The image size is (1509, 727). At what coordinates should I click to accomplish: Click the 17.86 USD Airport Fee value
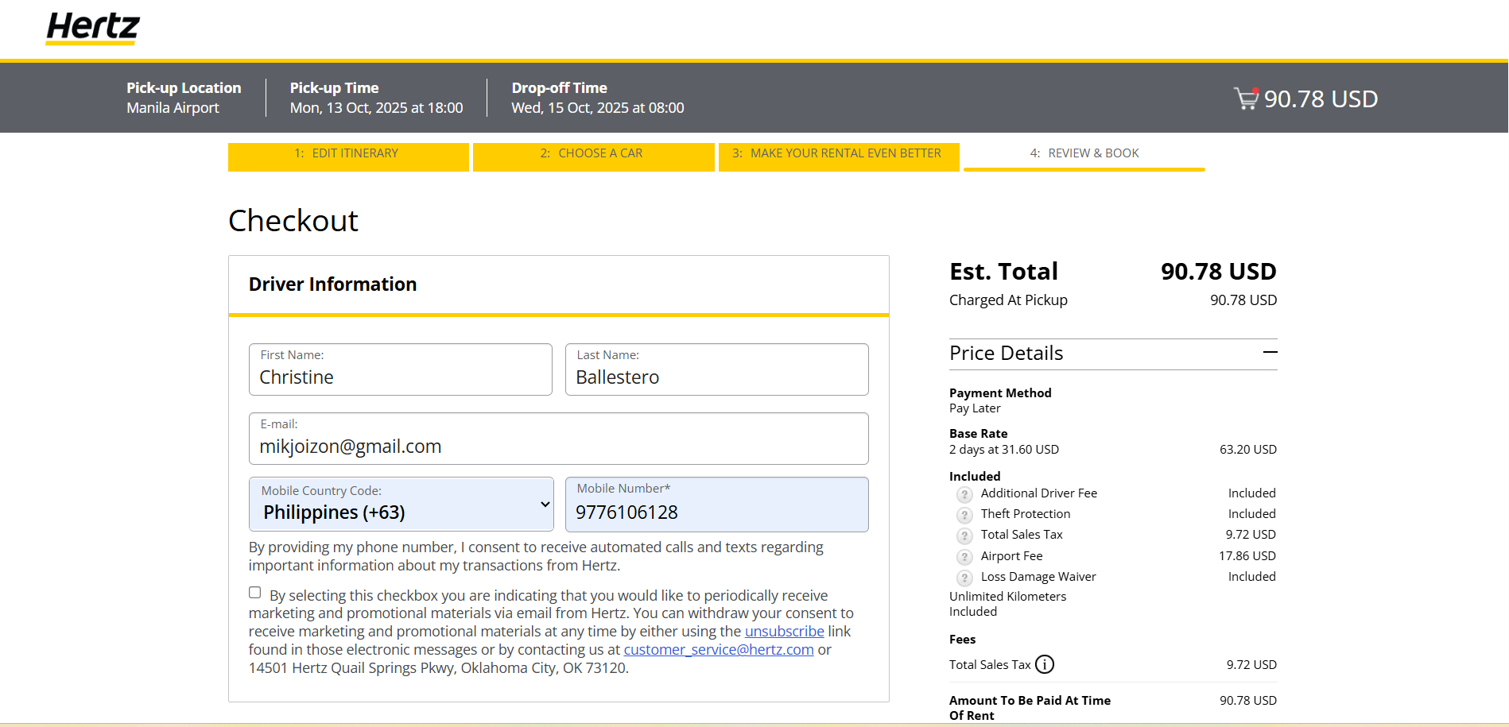click(1247, 556)
